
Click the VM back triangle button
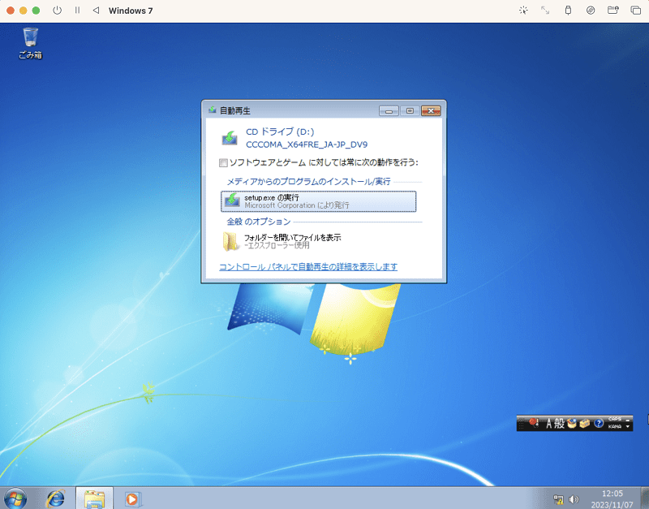pyautogui.click(x=96, y=11)
